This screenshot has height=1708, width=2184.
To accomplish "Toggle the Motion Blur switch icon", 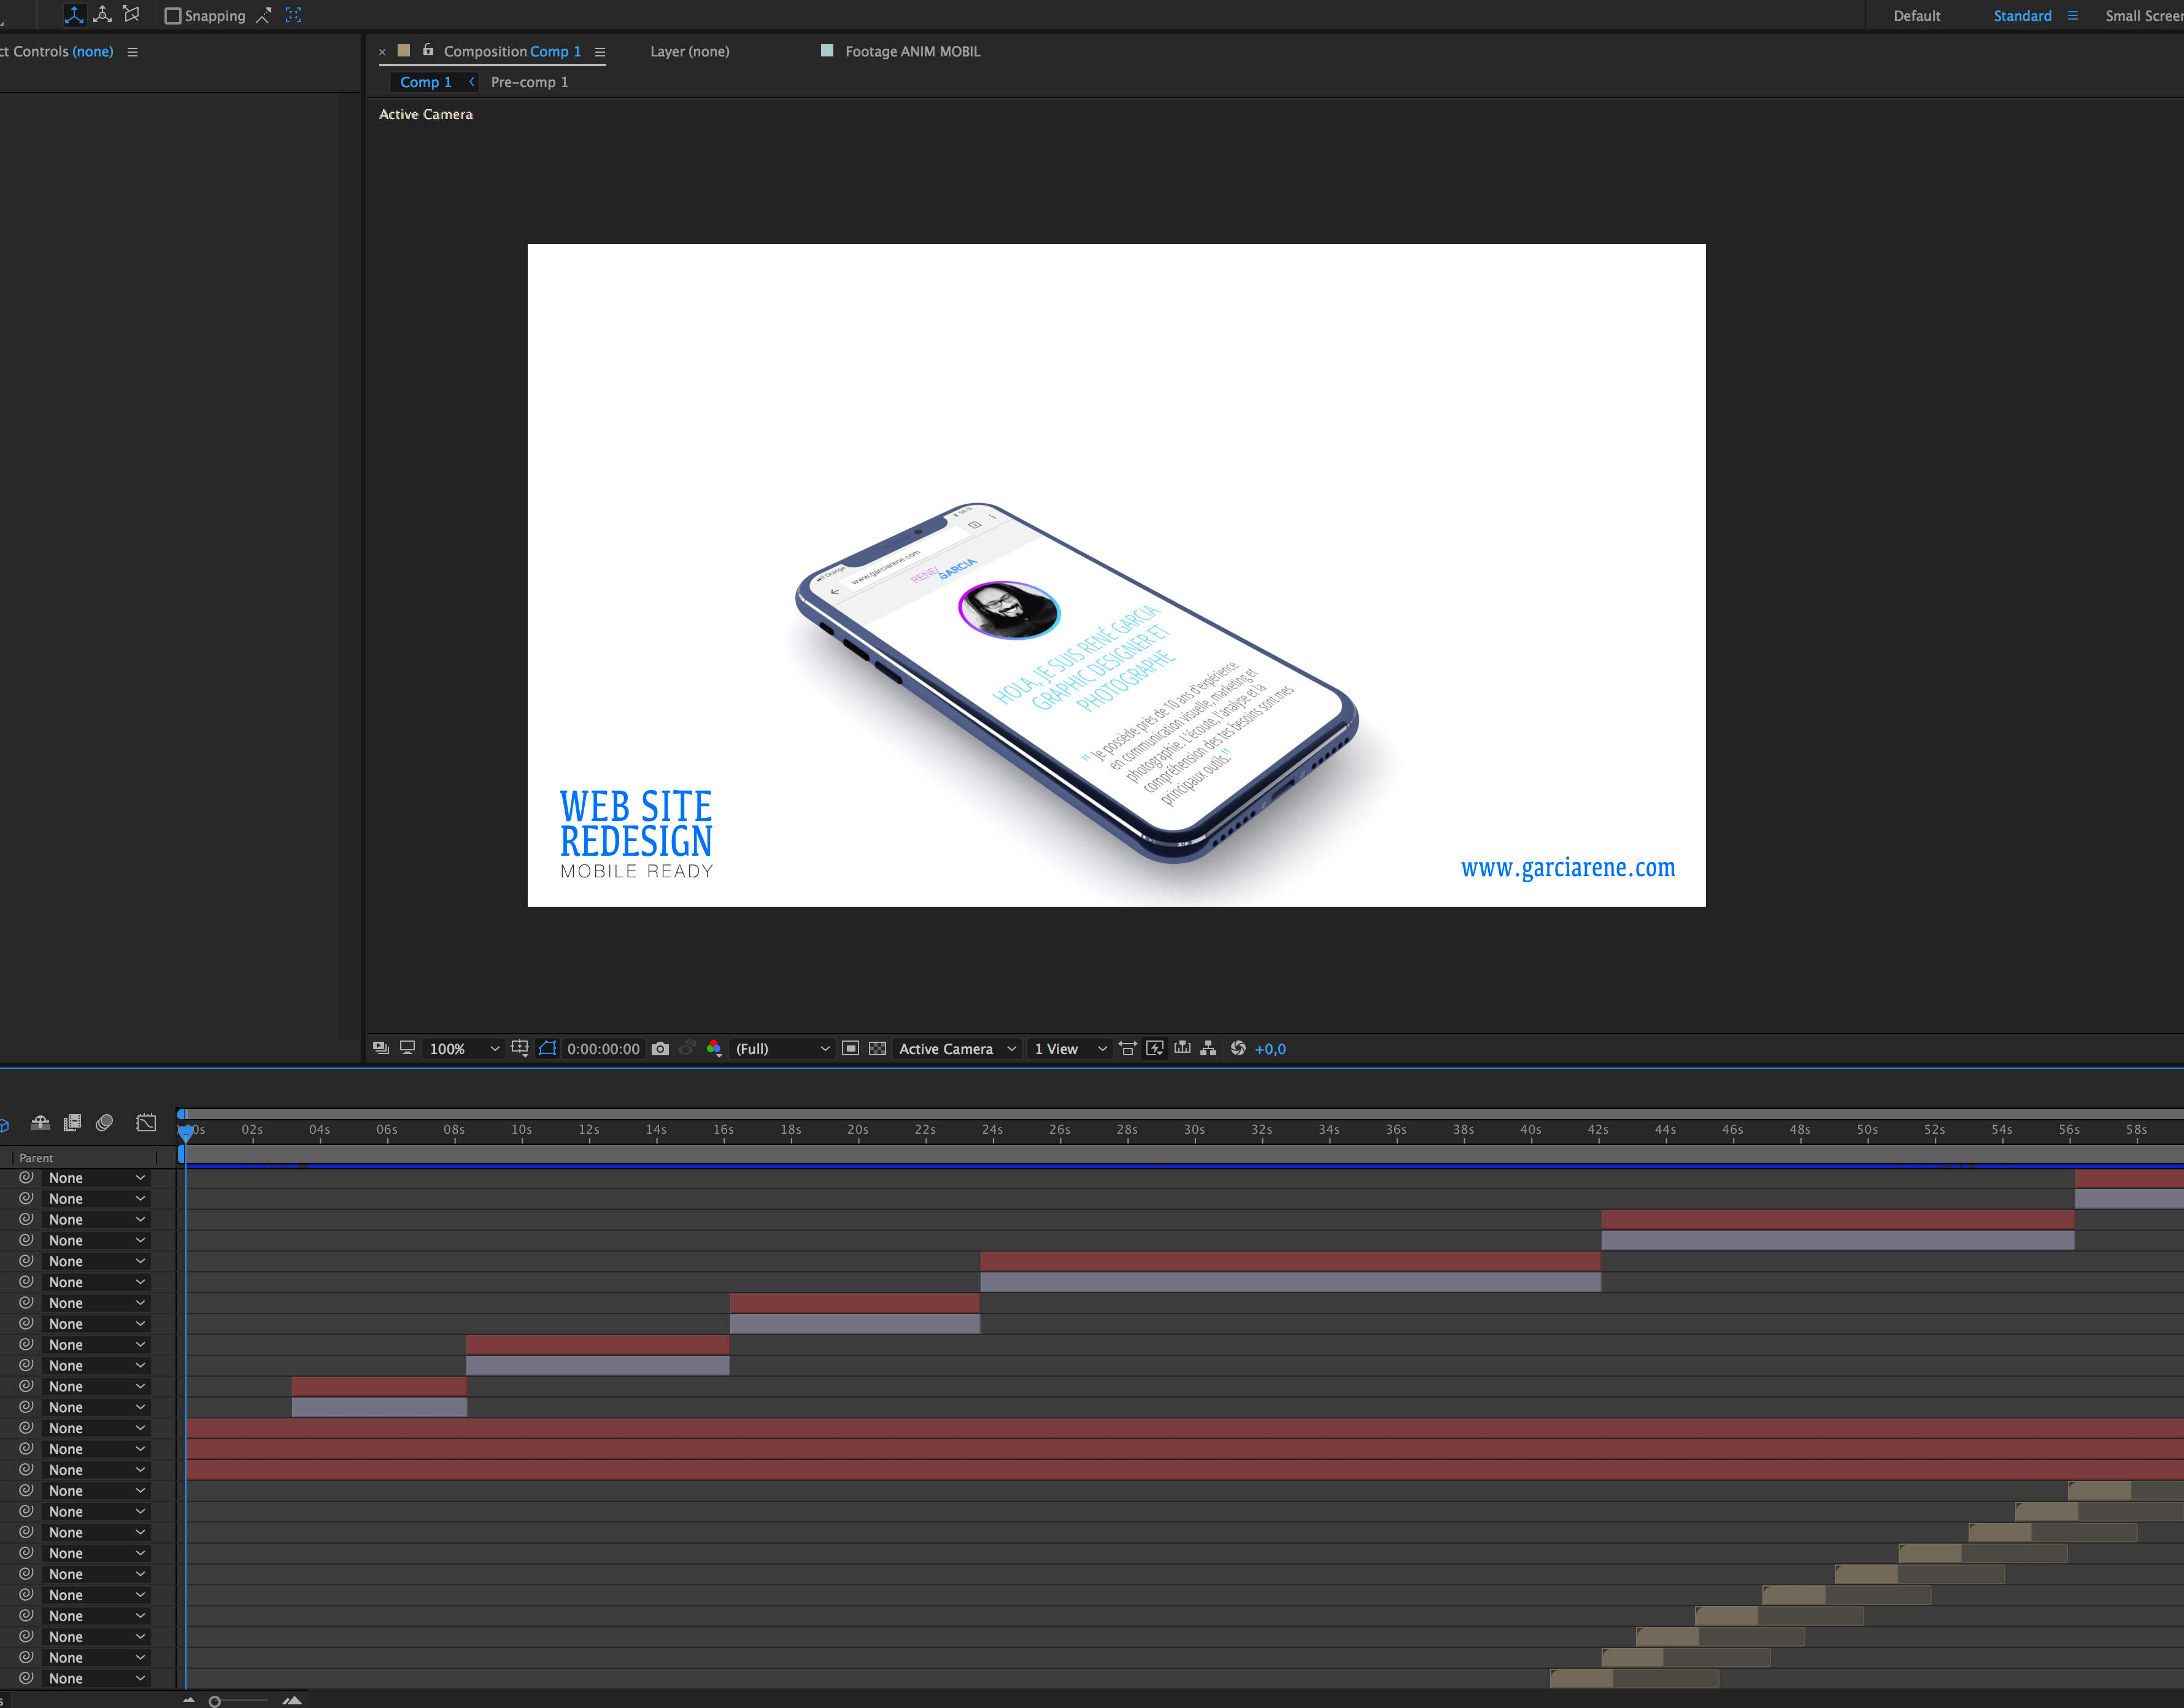I will coord(104,1123).
